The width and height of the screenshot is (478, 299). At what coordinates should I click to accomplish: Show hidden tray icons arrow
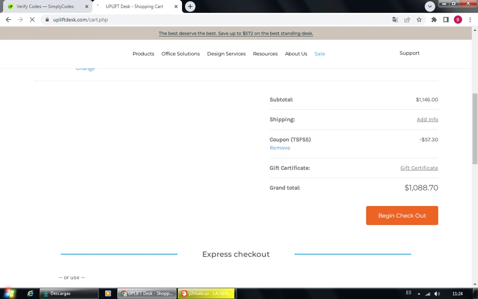coord(419,294)
